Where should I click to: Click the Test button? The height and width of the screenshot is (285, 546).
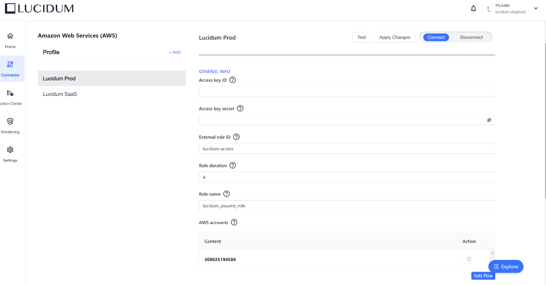pyautogui.click(x=361, y=37)
